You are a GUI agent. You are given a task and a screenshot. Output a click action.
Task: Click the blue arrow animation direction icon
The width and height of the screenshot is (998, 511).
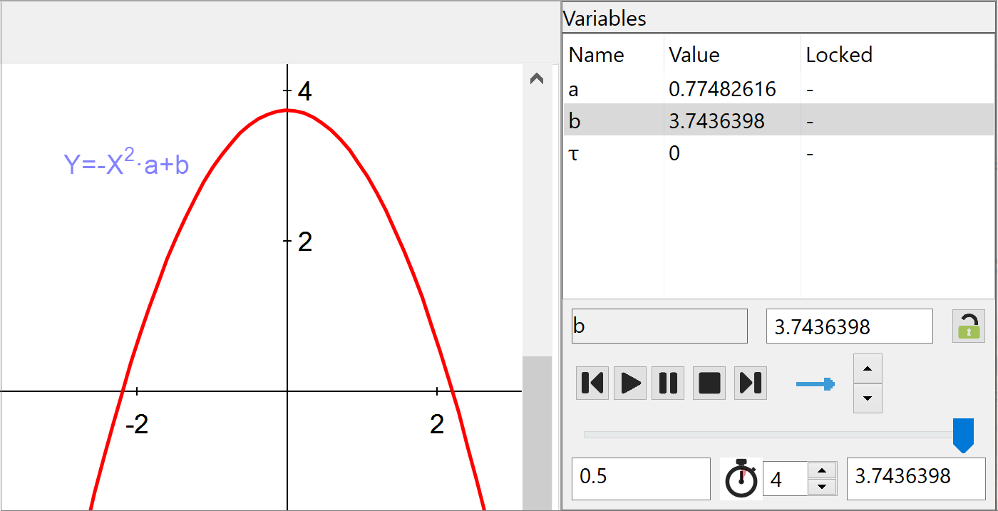(815, 384)
